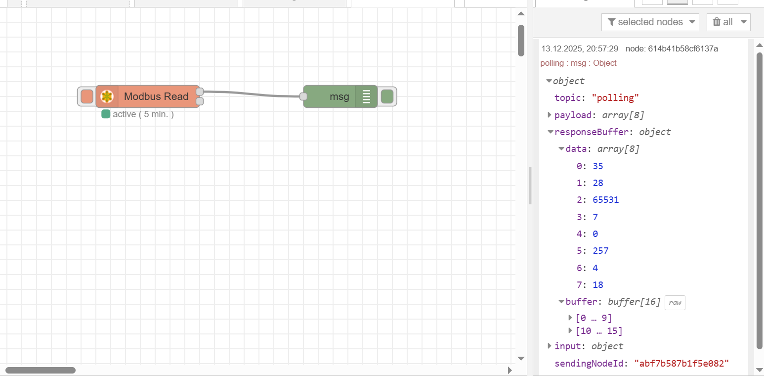Image resolution: width=764 pixels, height=376 pixels.
Task: Click the trash icon to clear messages
Action: click(x=717, y=22)
